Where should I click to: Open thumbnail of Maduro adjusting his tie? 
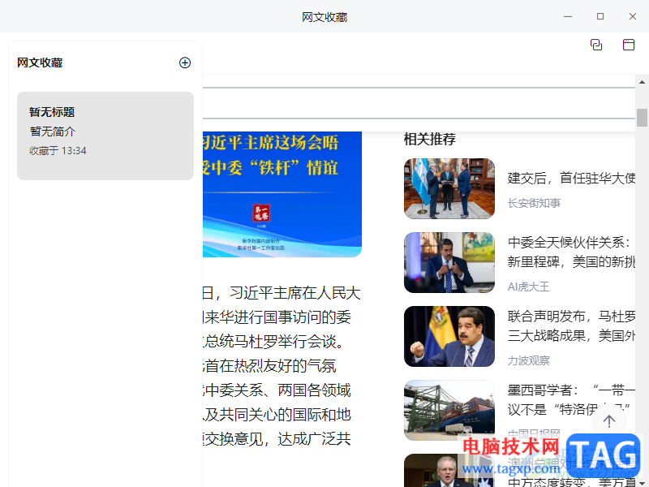coord(449,262)
